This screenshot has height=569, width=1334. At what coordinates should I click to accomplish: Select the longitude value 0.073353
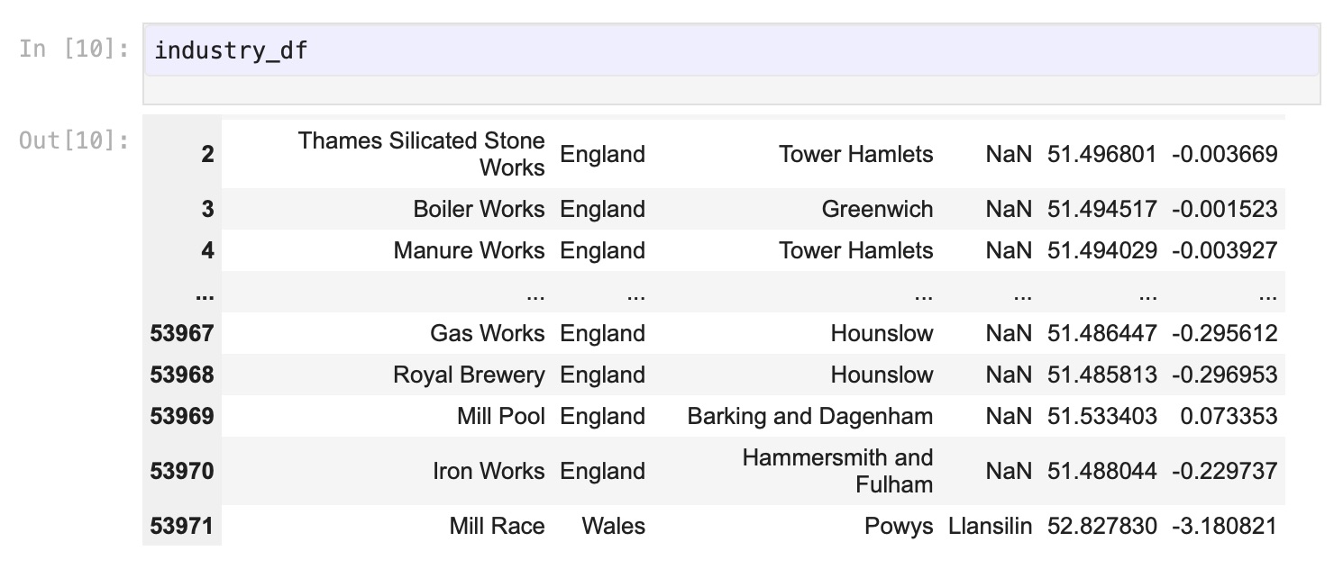[1228, 416]
